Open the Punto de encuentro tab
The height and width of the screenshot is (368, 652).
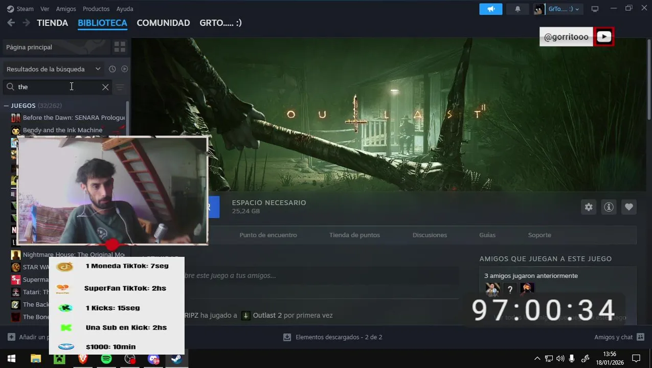tap(268, 235)
